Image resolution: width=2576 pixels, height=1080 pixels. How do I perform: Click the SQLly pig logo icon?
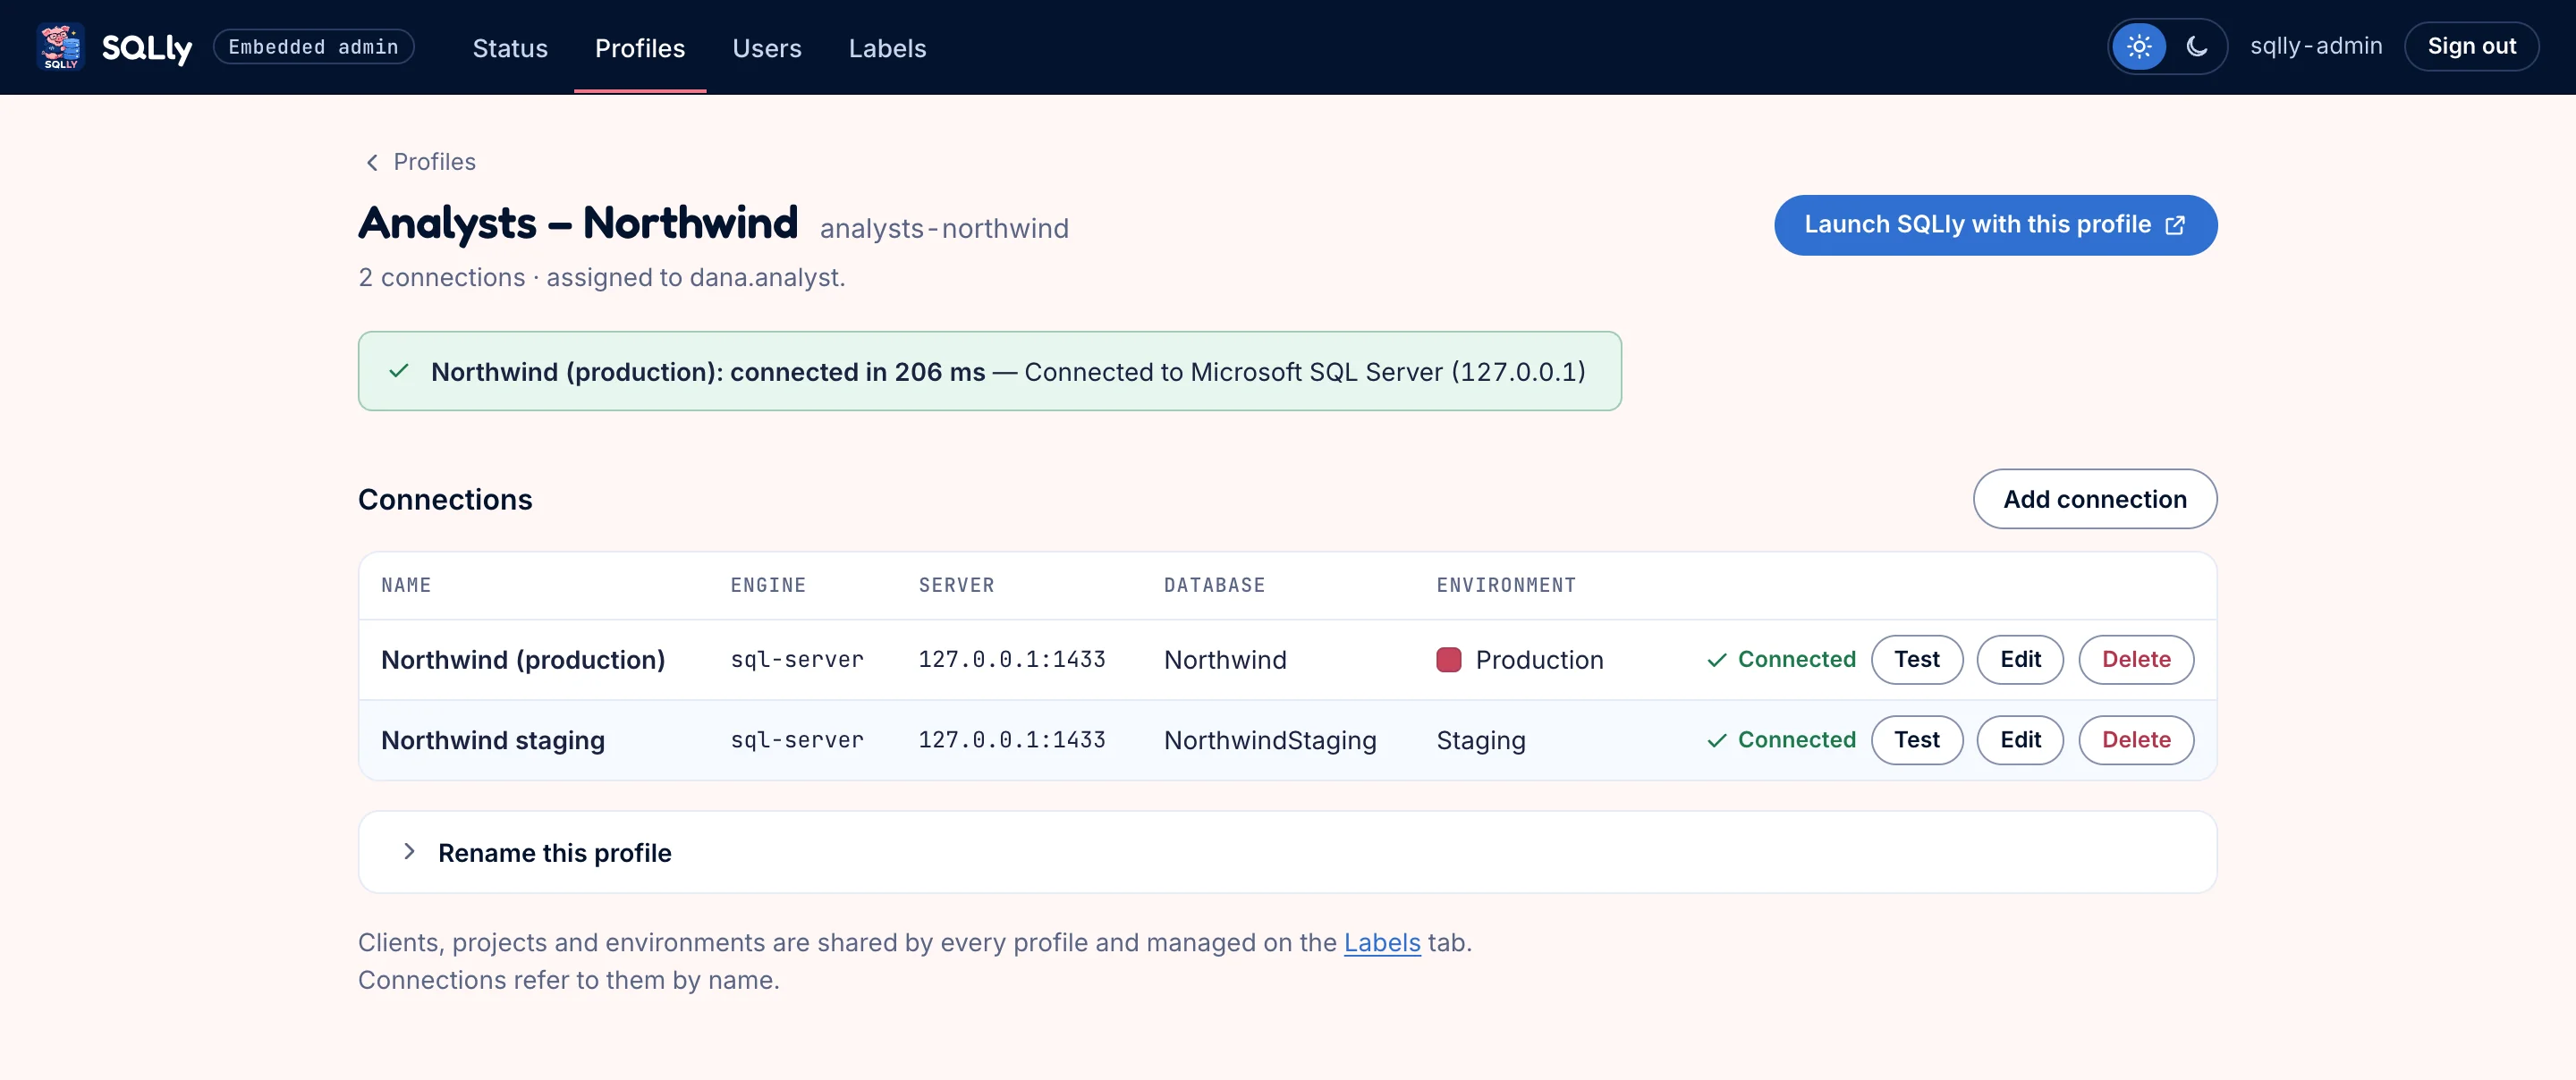[60, 47]
